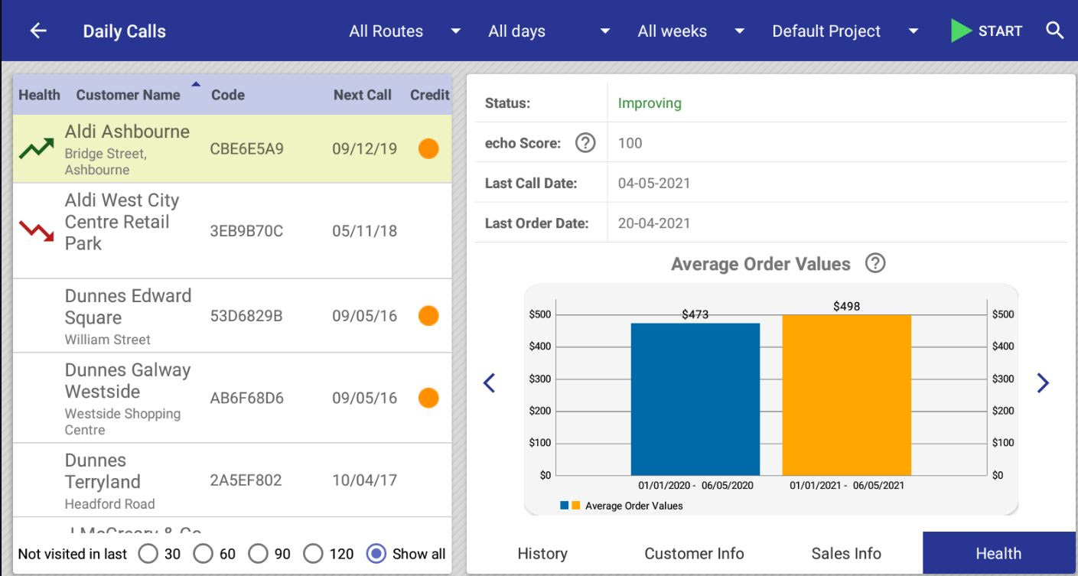The height and width of the screenshot is (576, 1078).
Task: Click code 3EB9B70C
Action: click(246, 231)
